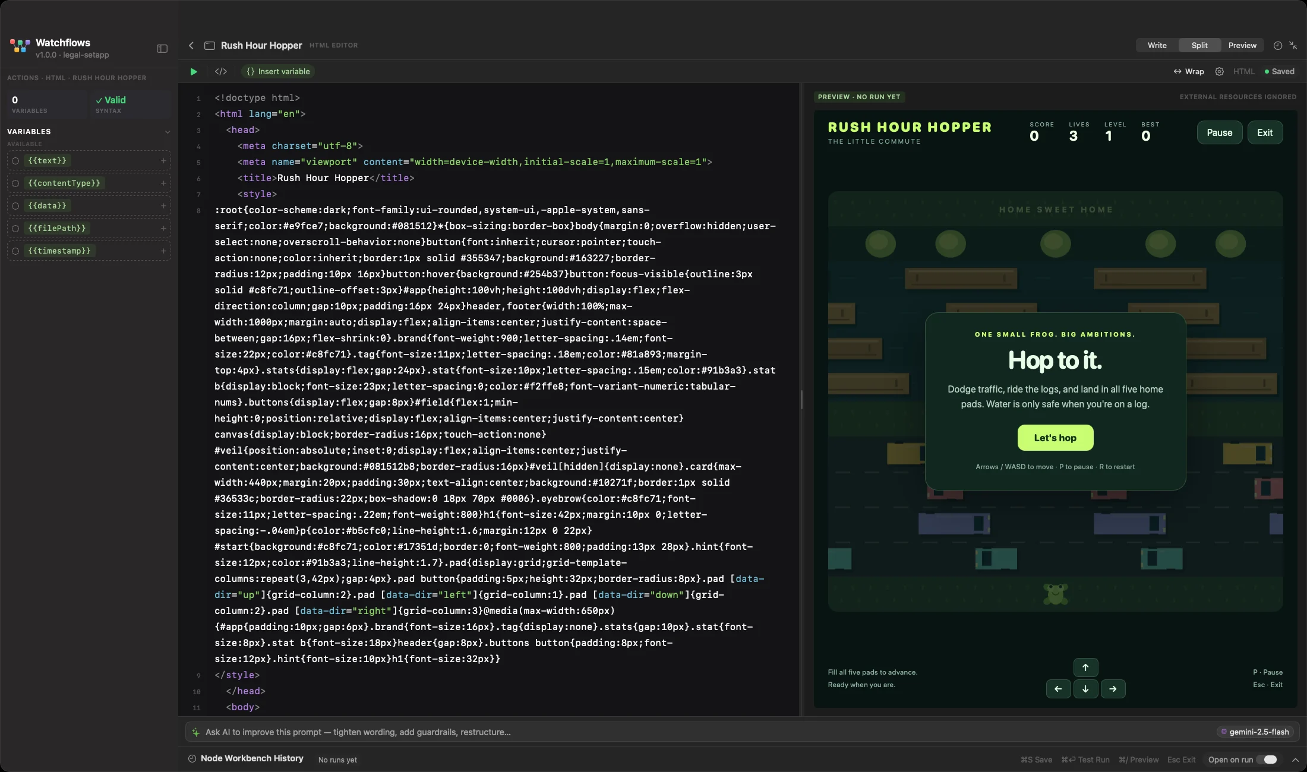Open run history clock icon

1278,46
